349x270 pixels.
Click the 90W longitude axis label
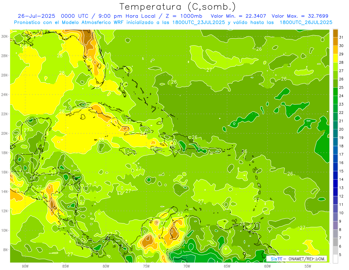point(25,266)
